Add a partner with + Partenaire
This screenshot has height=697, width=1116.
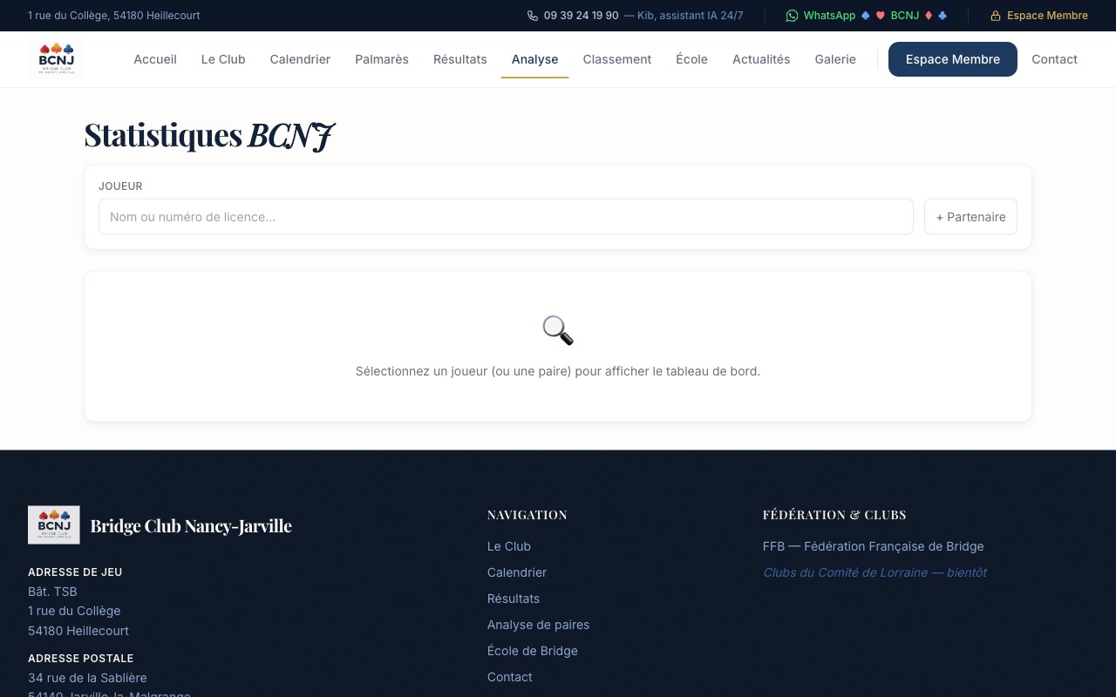pos(970,217)
